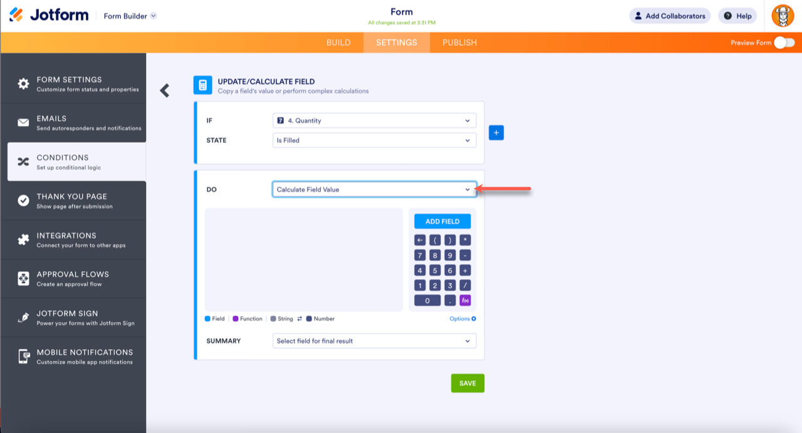Viewport: 802px width, 433px height.
Task: Switch to the BUILD tab
Action: pos(338,43)
